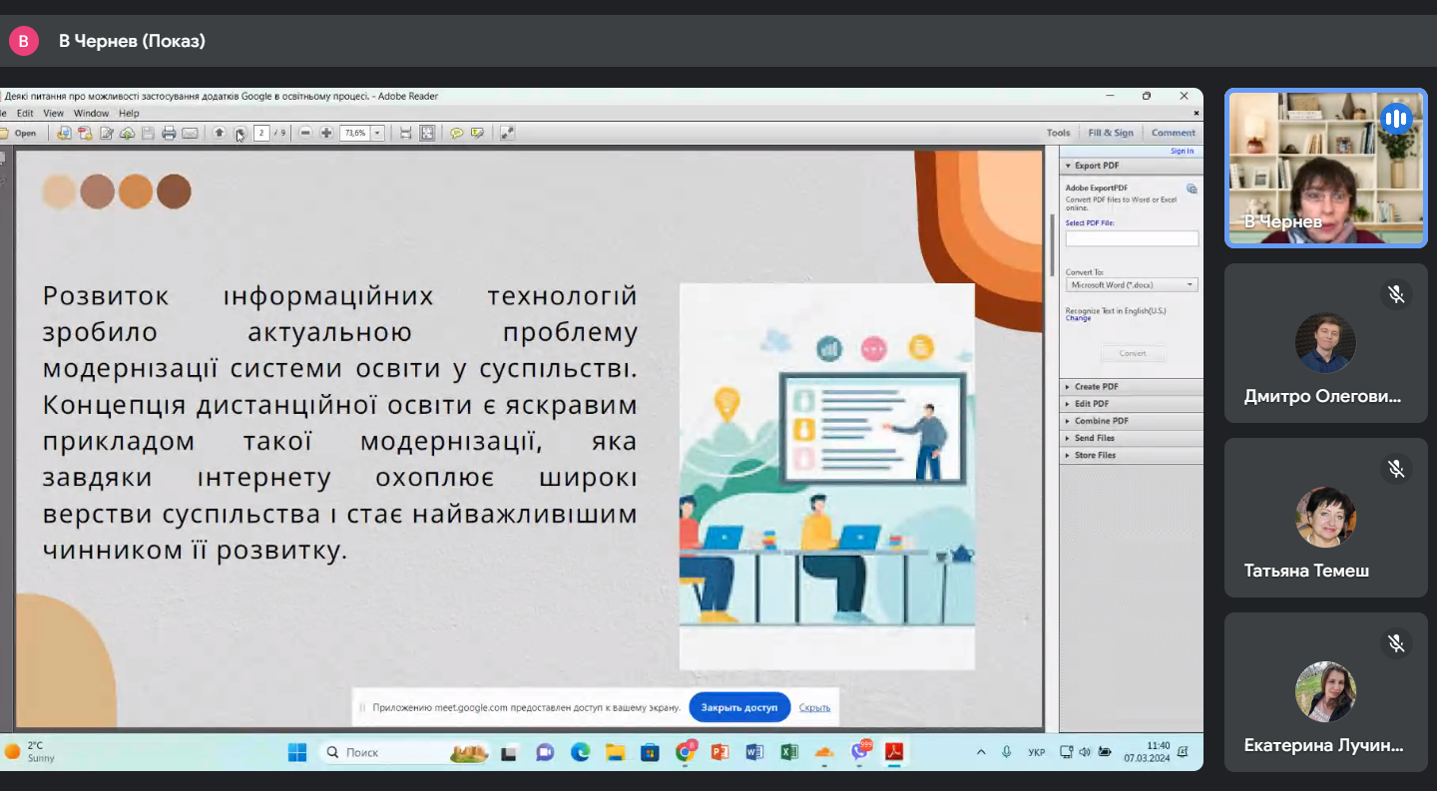The width and height of the screenshot is (1437, 791).
Task: Click the Select PDF File input field
Action: (x=1132, y=238)
